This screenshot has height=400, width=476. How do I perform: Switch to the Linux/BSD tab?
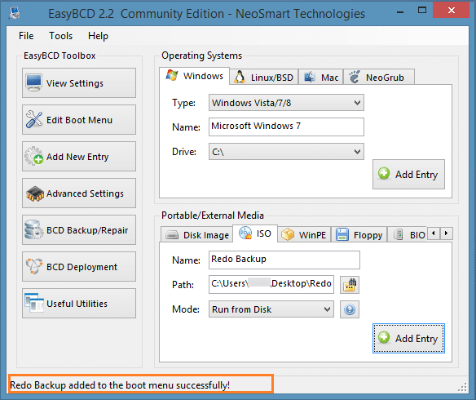coord(264,78)
